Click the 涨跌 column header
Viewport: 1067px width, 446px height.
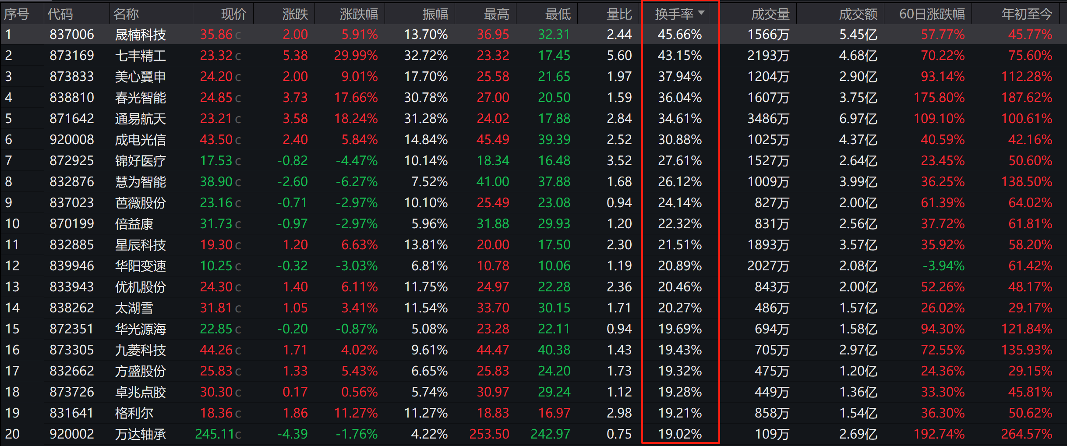(295, 14)
